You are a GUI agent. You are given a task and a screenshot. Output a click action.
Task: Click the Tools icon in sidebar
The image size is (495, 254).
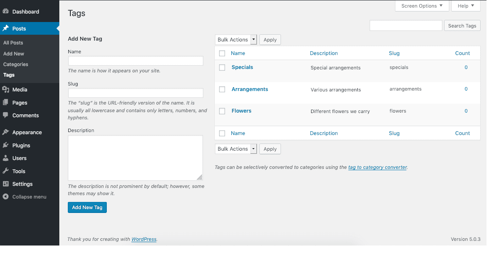tap(6, 171)
